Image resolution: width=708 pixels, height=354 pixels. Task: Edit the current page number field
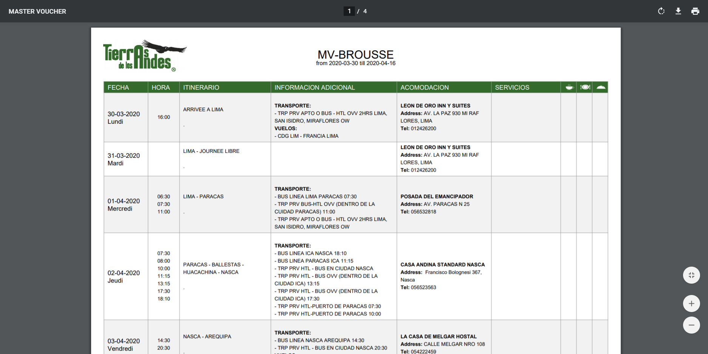[349, 11]
